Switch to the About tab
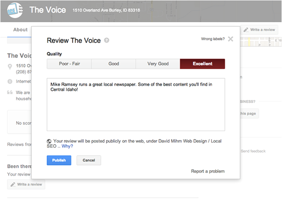282x202 pixels. (x=20, y=30)
